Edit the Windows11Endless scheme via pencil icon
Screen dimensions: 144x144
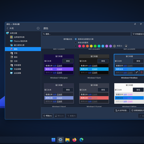(x=137, y=72)
